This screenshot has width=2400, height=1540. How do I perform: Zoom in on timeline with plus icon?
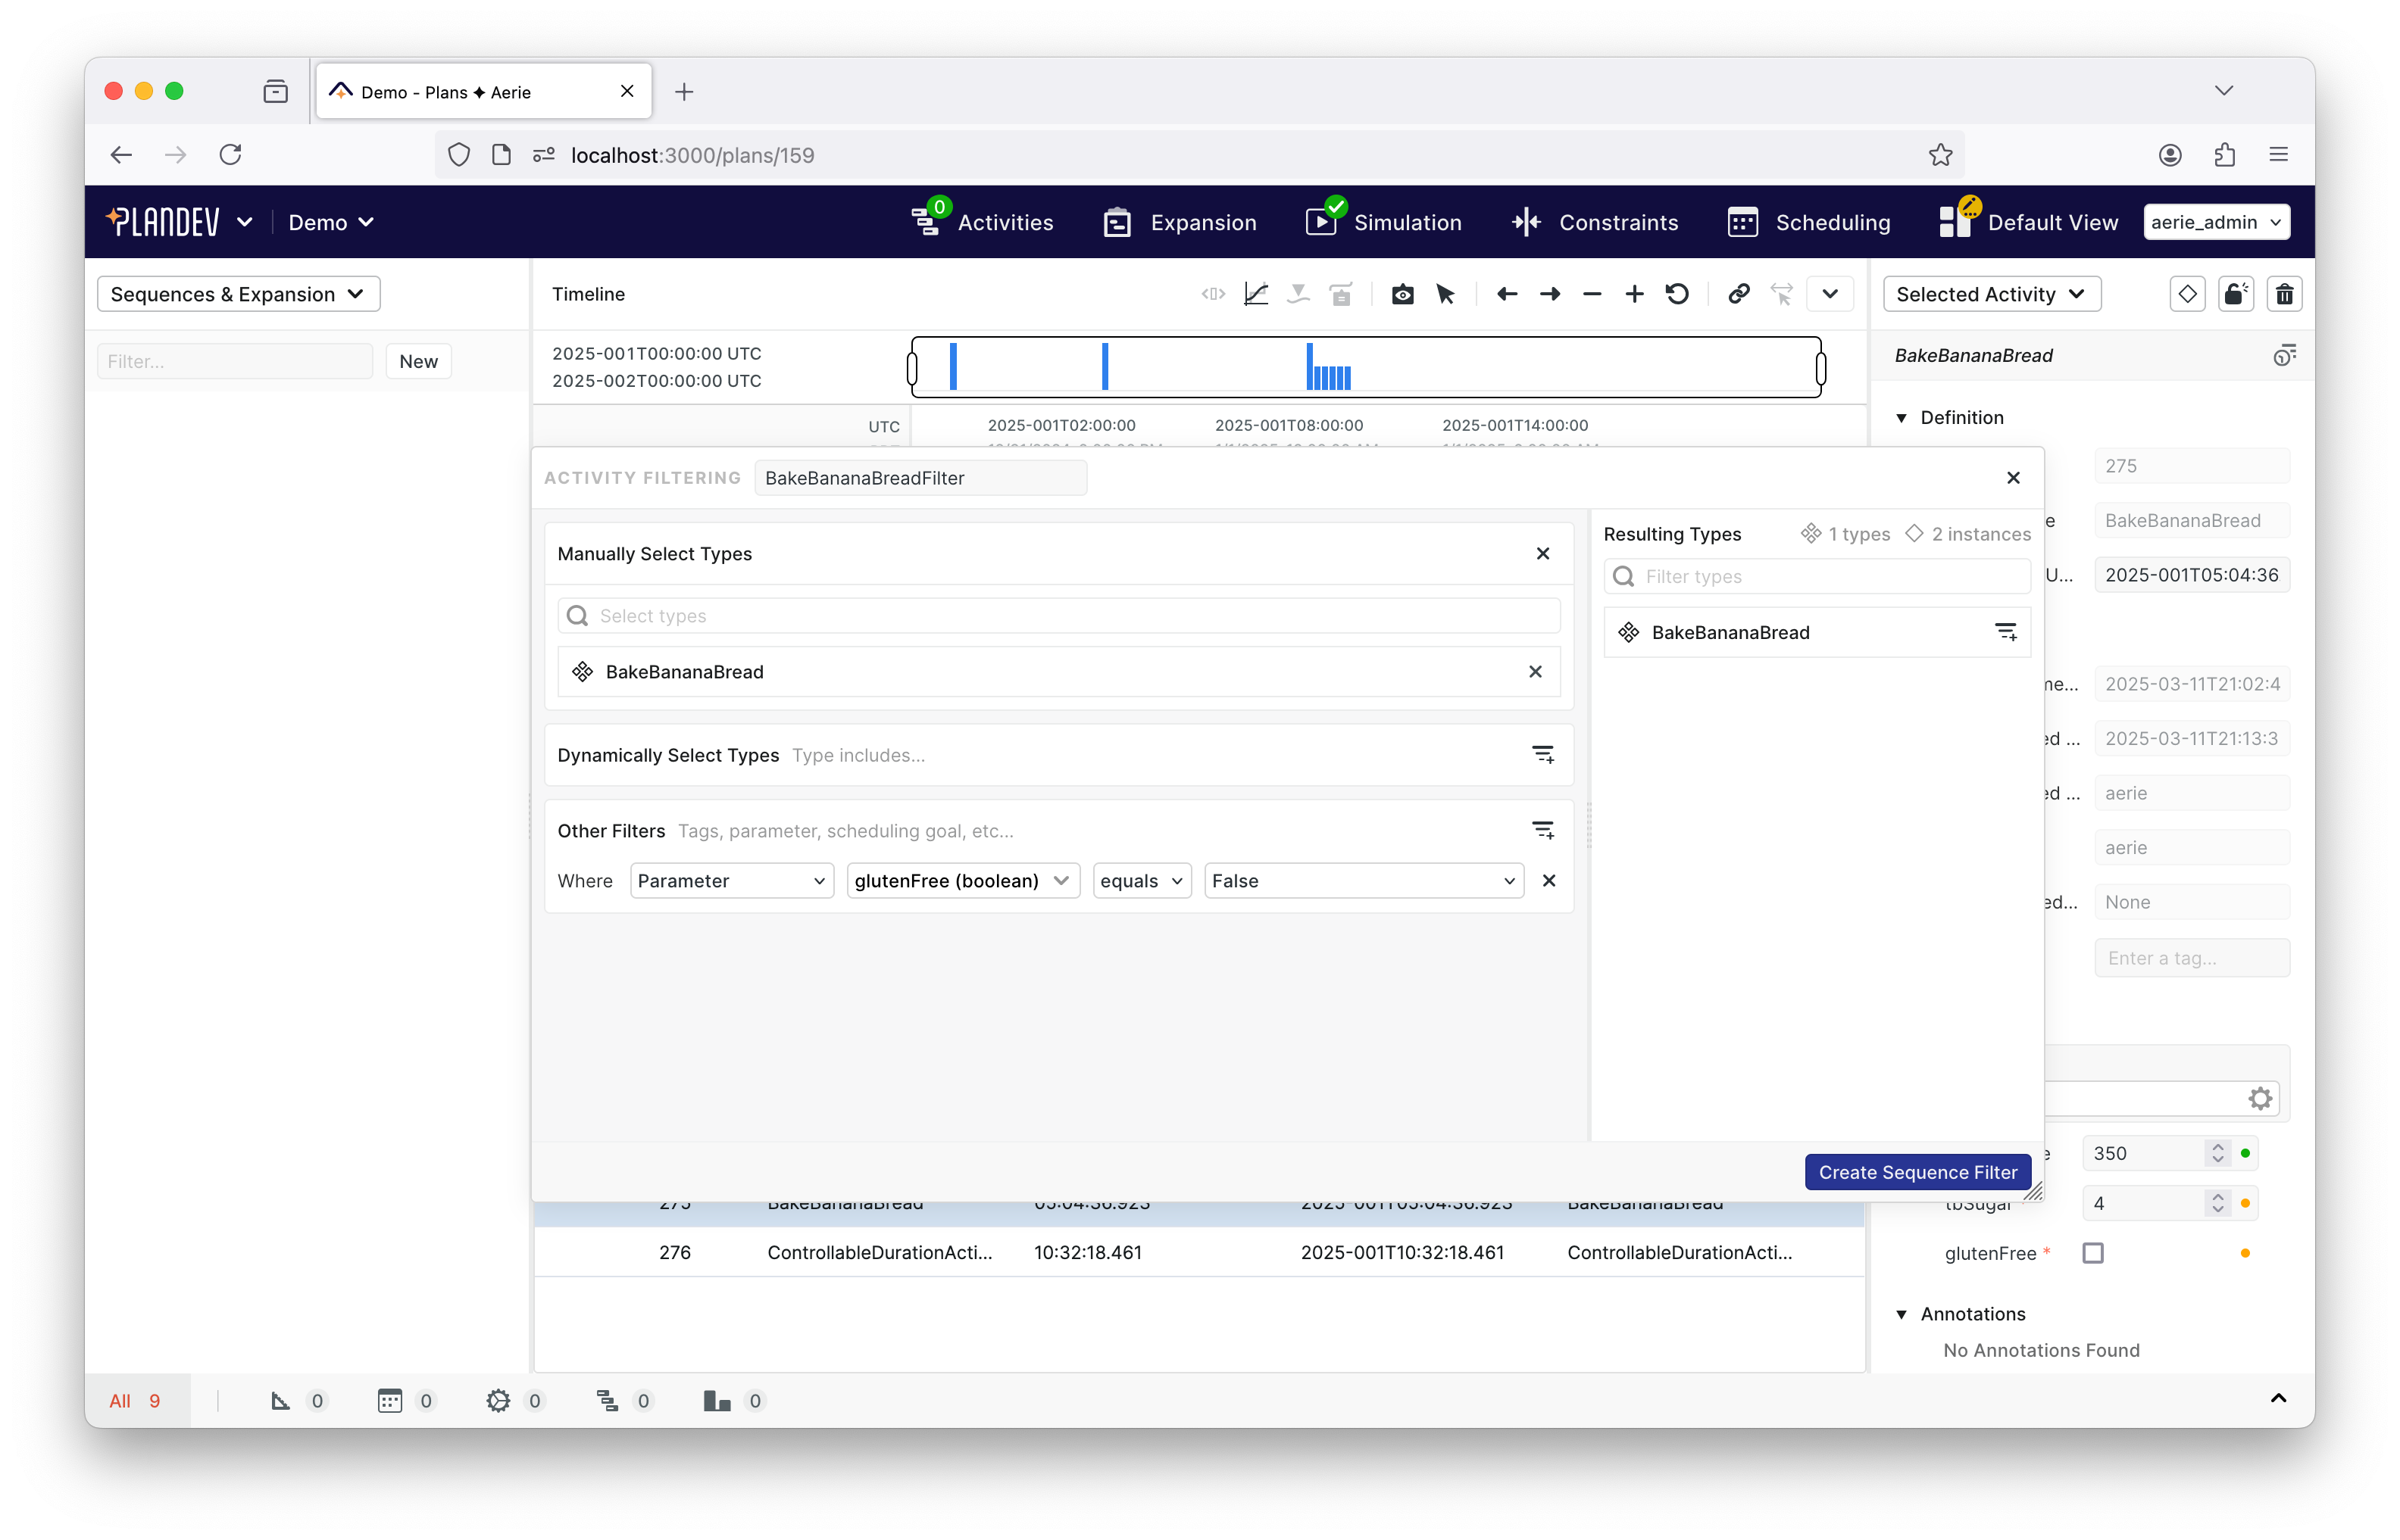(x=1633, y=293)
